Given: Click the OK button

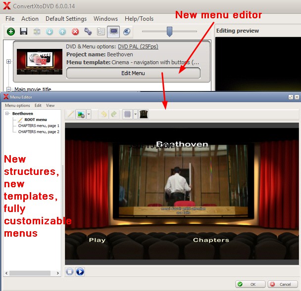Looking at the screenshot, I should [251, 284].
